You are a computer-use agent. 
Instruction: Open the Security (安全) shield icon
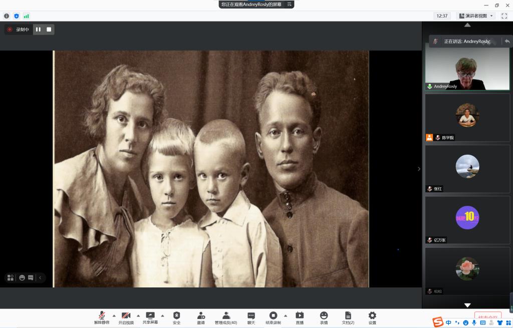(x=176, y=317)
